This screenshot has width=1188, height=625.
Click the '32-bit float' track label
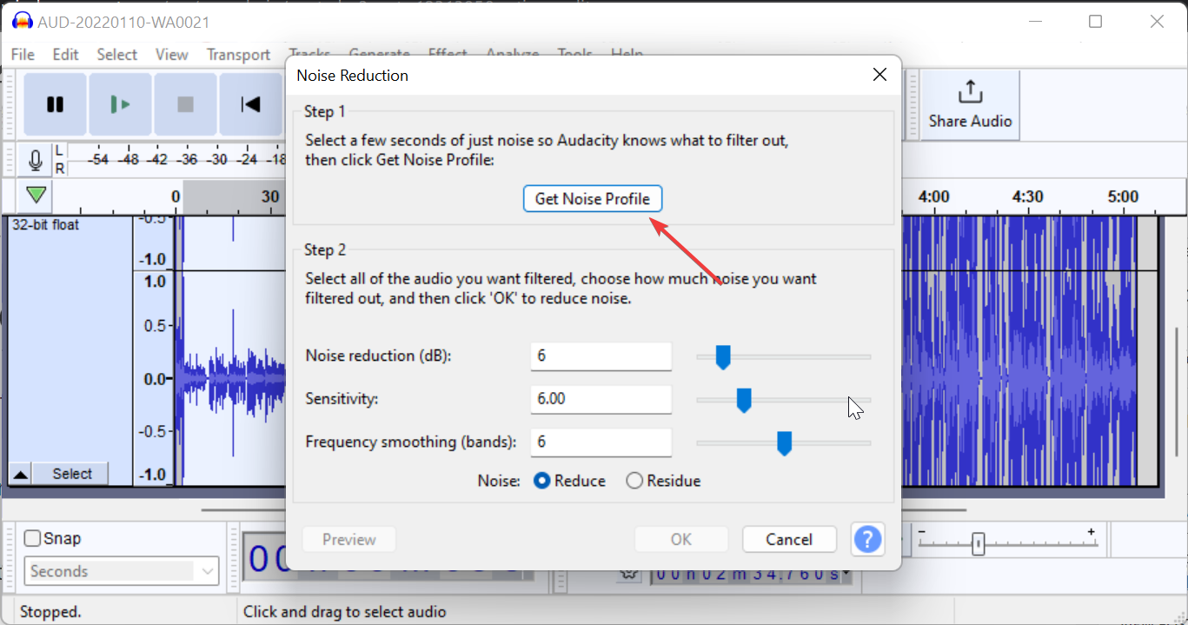[x=45, y=225]
